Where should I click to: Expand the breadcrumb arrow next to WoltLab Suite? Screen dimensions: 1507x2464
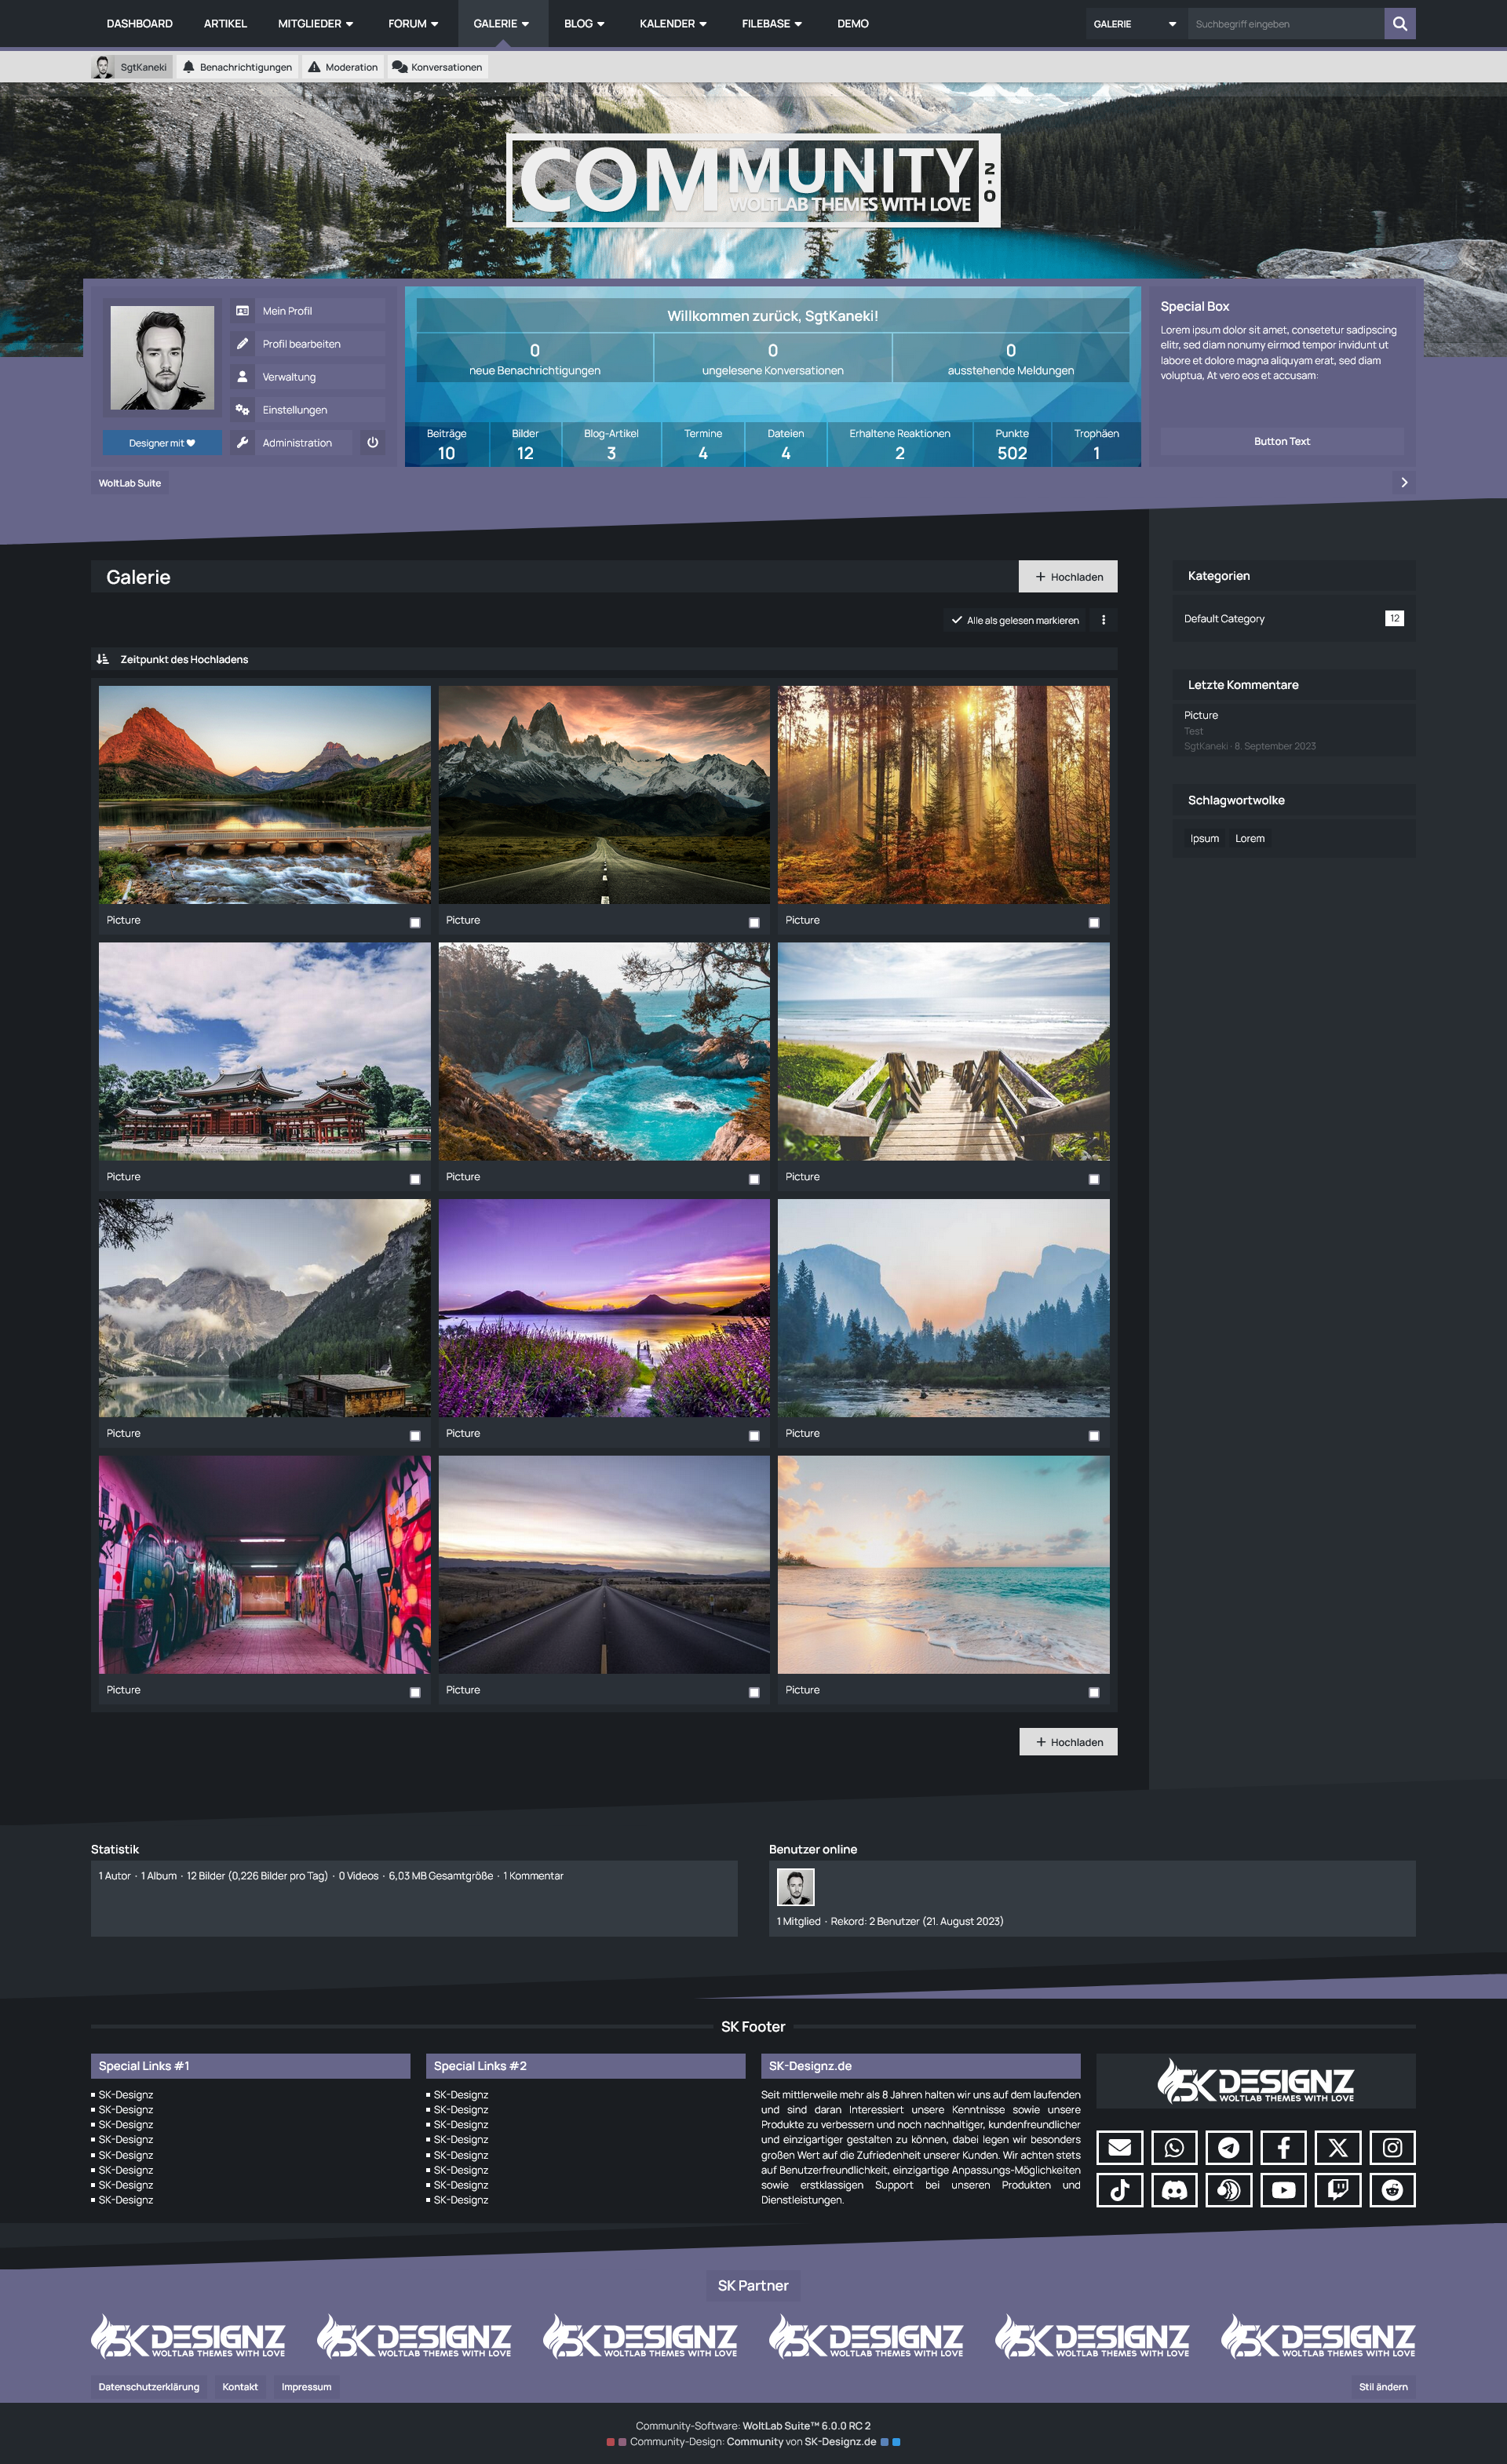point(1404,483)
